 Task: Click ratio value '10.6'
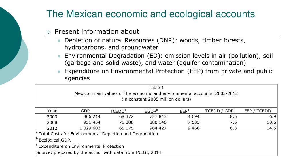[271, 122]
